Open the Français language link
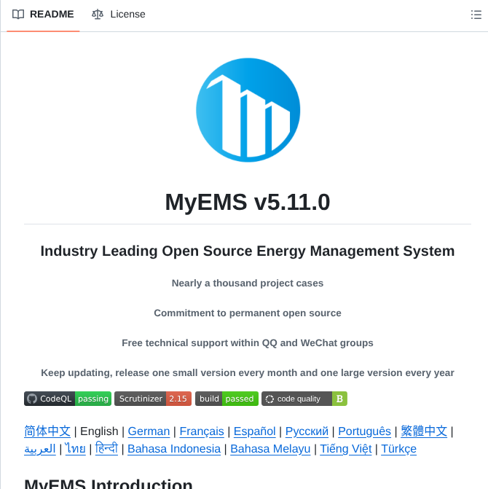488x489 pixels. 202,431
